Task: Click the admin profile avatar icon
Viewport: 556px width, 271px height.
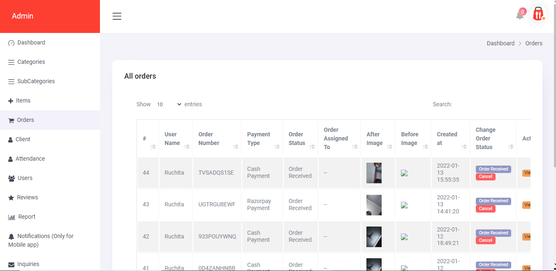Action: pos(538,14)
